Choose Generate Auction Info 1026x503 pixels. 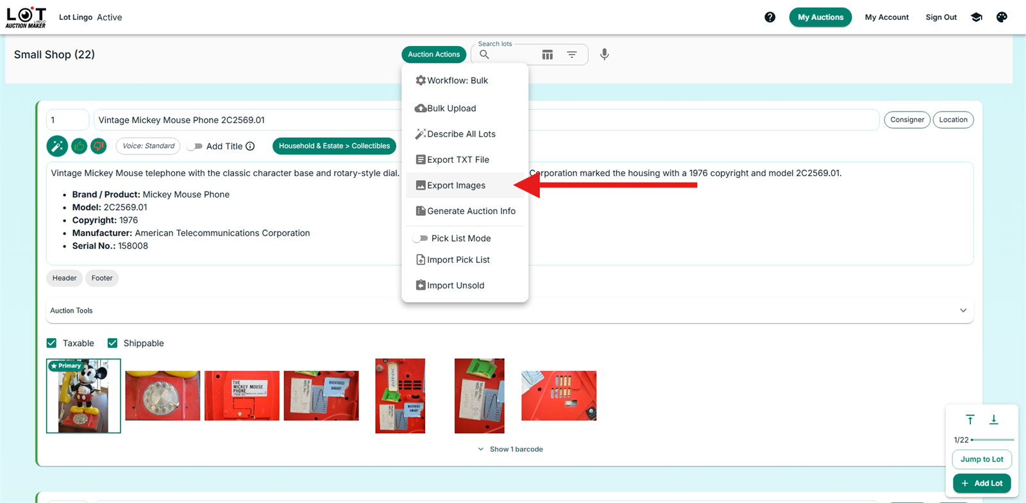coord(465,211)
